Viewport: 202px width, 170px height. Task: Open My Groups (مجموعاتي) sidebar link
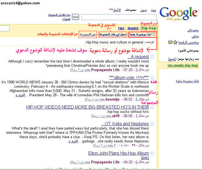[x=193, y=30]
